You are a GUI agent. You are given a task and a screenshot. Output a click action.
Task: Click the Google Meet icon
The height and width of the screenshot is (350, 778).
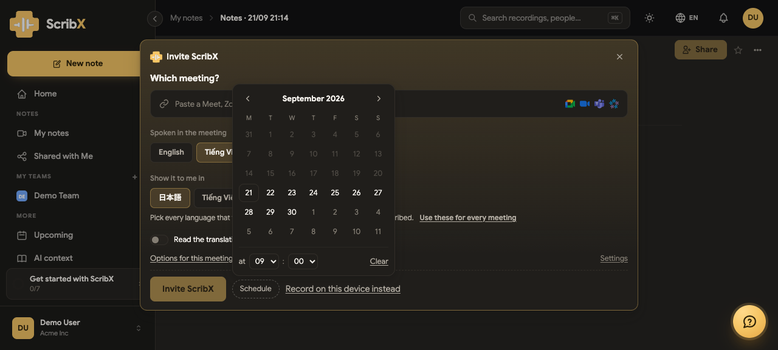pos(570,104)
